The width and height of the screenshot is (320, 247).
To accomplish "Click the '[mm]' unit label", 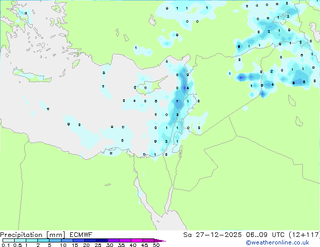I will pyautogui.click(x=56, y=235).
